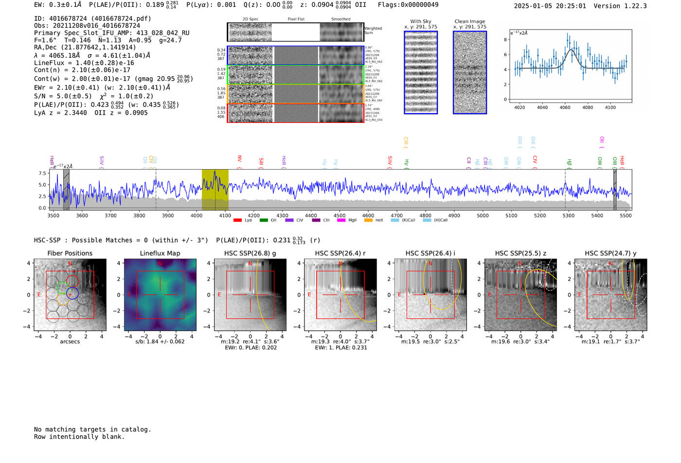The width and height of the screenshot is (681, 463).
Task: Click the P(Lyα): 0.001 header value
Action: 211,5
